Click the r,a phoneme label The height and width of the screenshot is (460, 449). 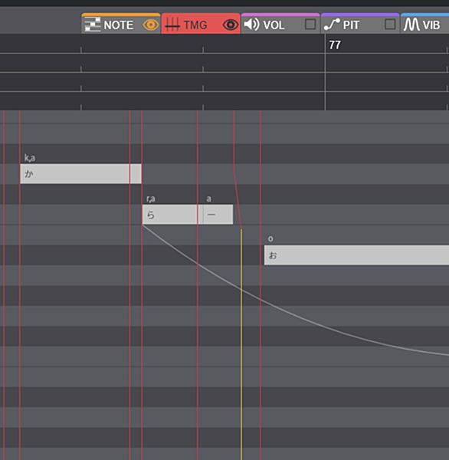point(151,199)
